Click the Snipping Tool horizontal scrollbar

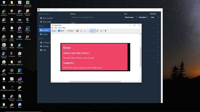tap(95, 82)
